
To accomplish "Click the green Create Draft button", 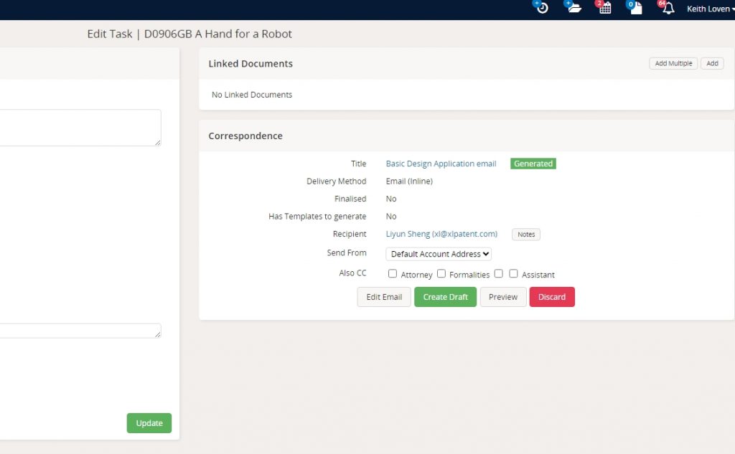I will (445, 297).
